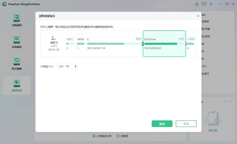Open the 系統遷移 (System Migration) sidebar icon

pos(17,40)
